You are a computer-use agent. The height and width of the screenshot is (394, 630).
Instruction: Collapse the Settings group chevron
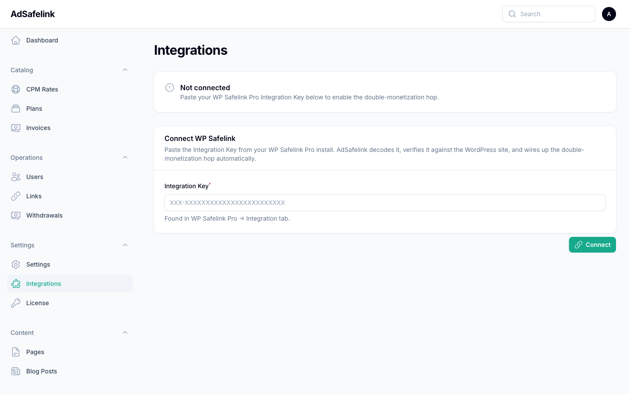pyautogui.click(x=125, y=245)
